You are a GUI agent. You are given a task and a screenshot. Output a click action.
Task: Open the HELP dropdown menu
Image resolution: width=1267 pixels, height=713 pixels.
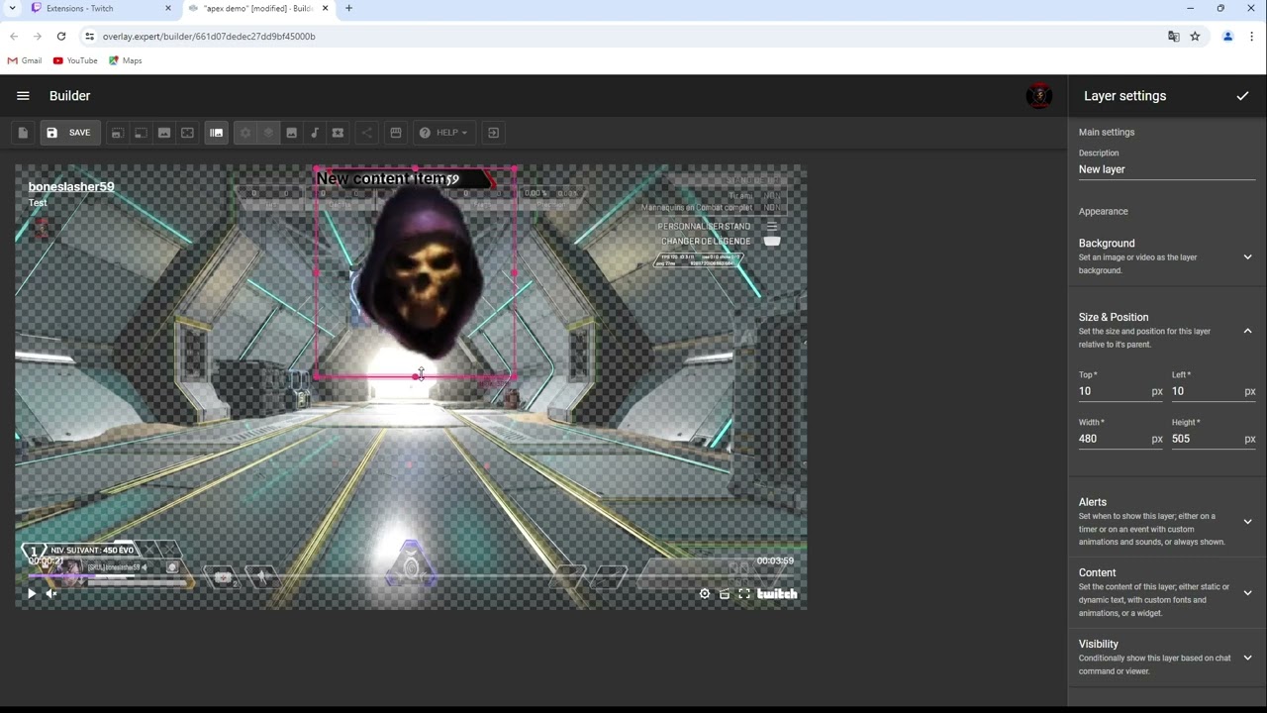[442, 133]
